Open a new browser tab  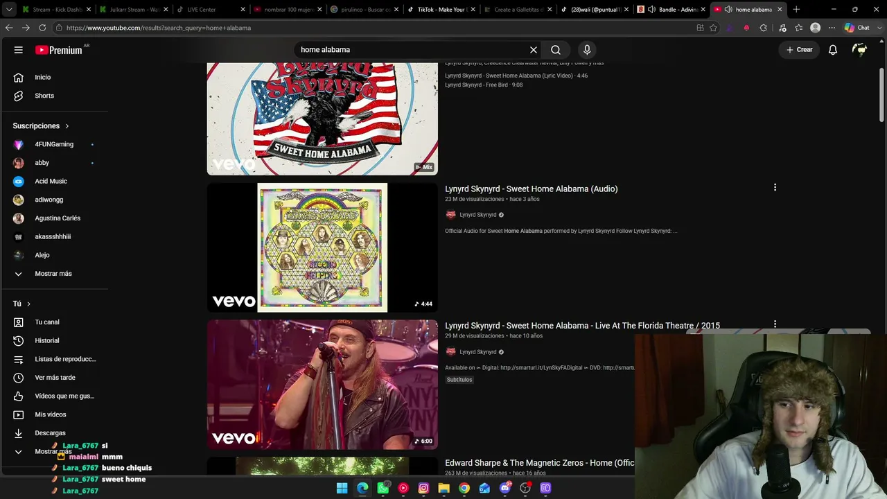coord(796,10)
